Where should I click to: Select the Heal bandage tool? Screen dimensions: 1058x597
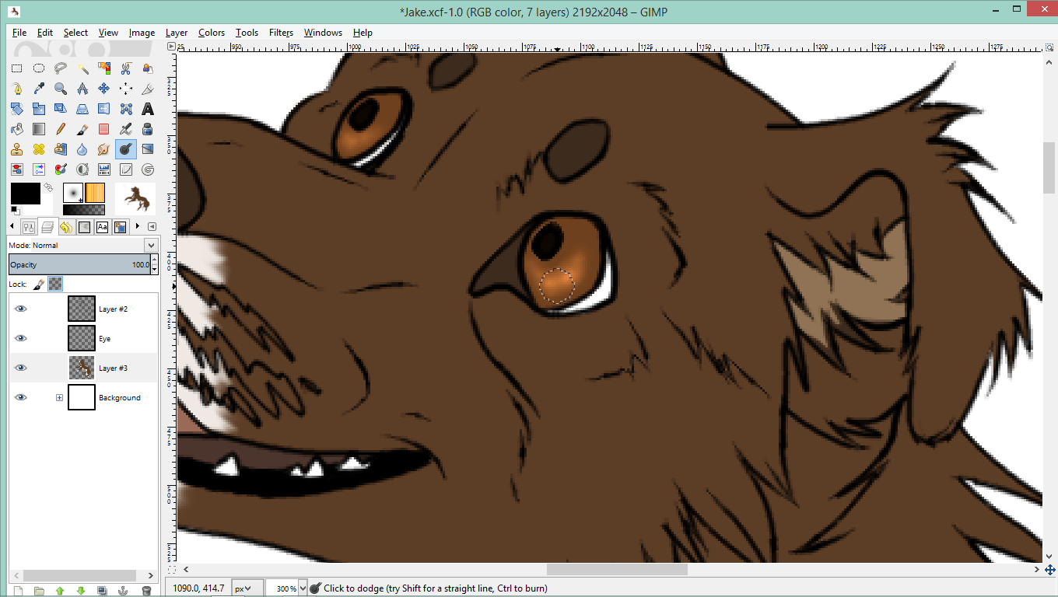39,149
